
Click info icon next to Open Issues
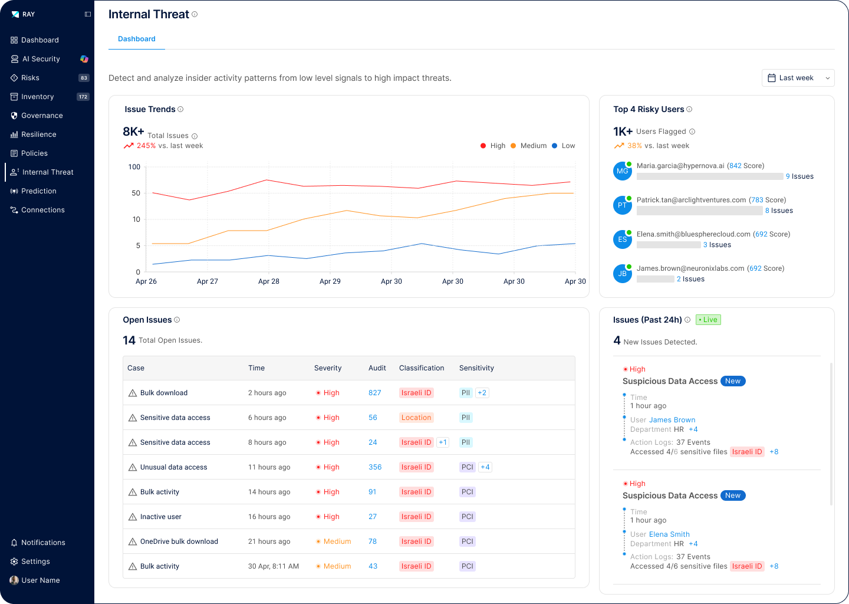[x=177, y=320]
